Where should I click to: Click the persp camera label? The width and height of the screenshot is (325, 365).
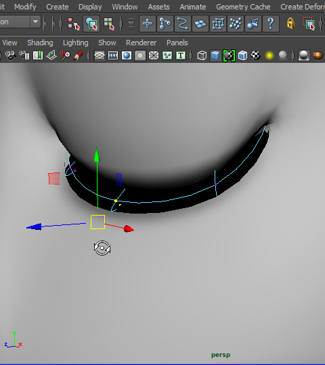(x=221, y=355)
